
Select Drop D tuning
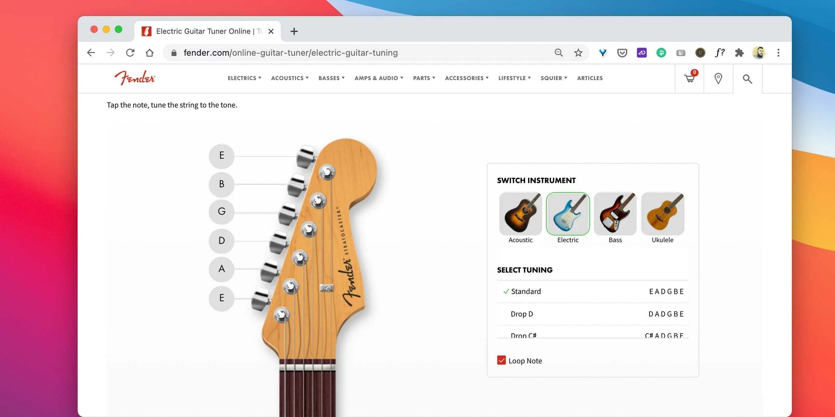coord(593,314)
